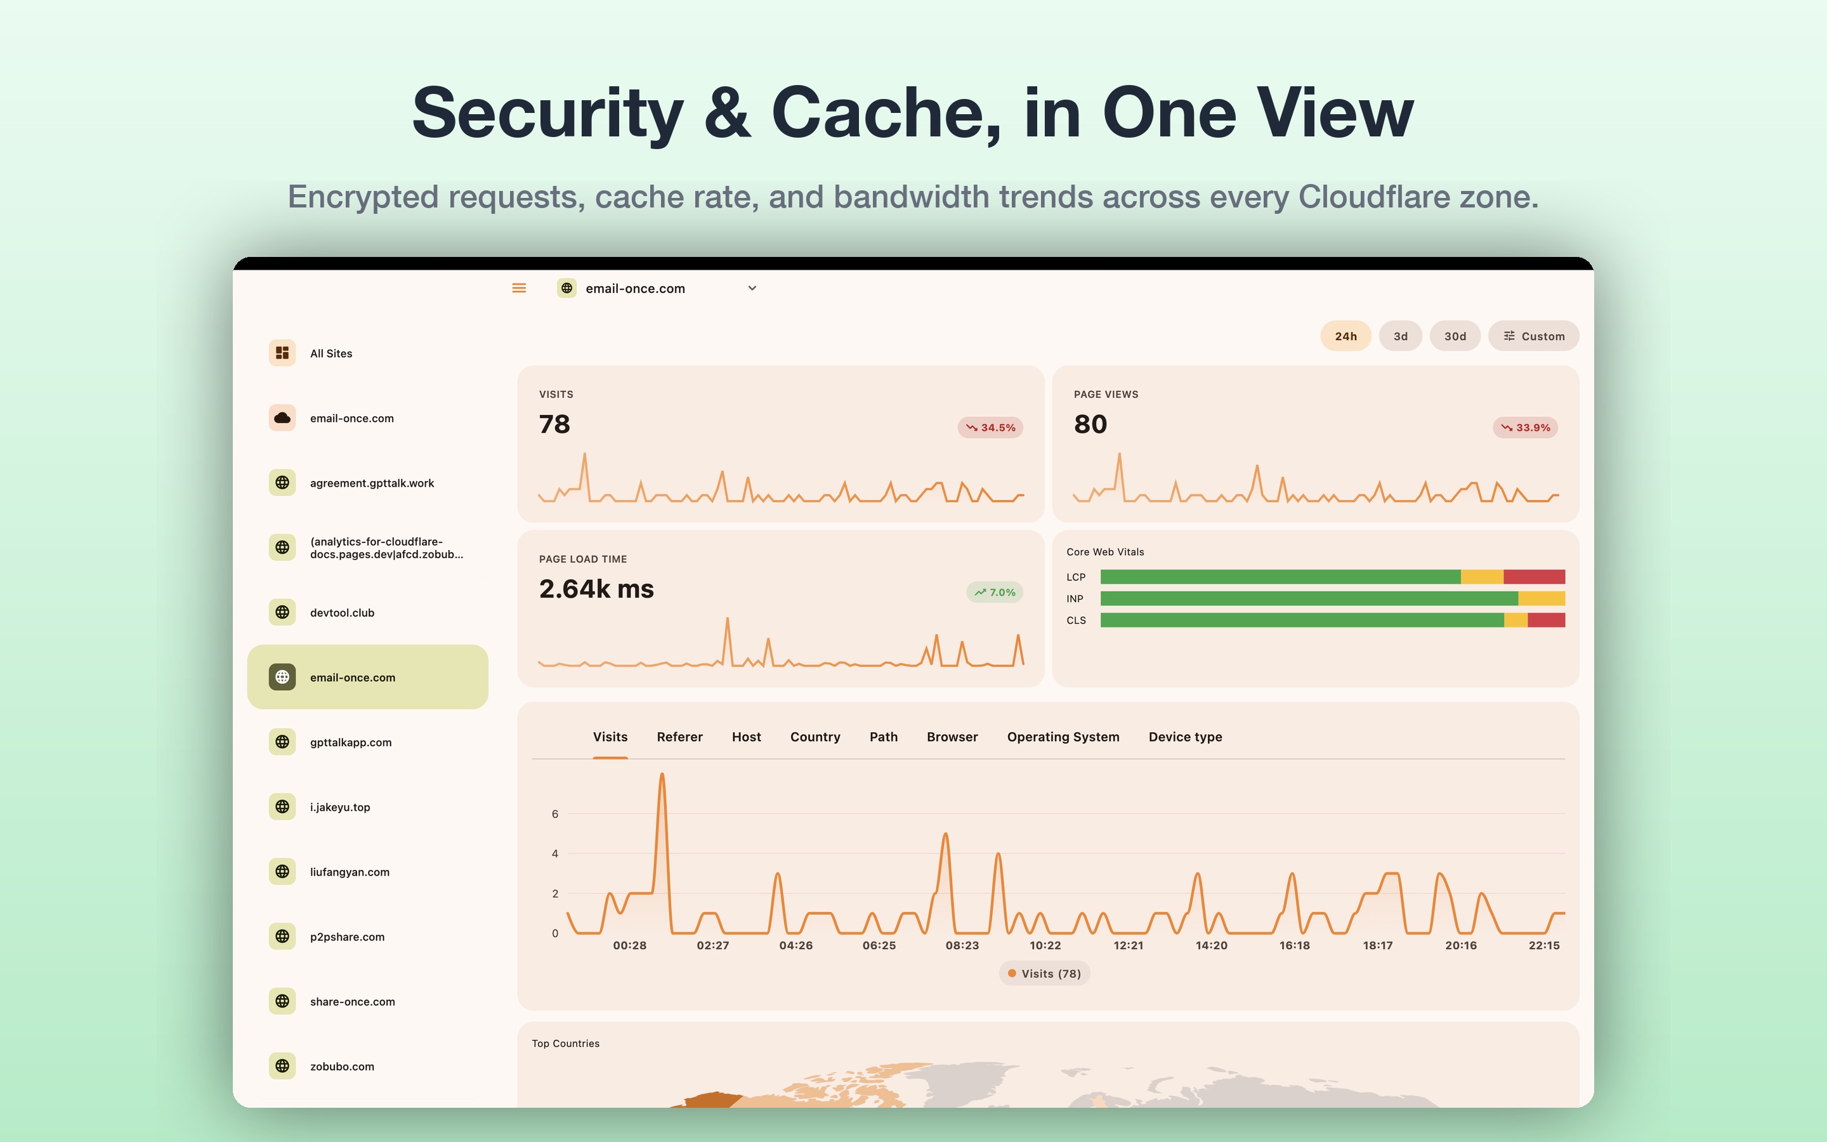Toggle the hamburger sidebar menu icon
Viewport: 1827px width, 1142px height.
point(519,288)
